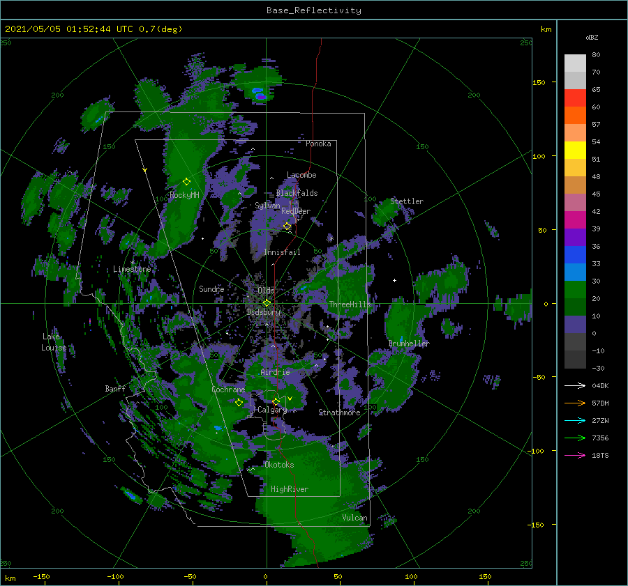Select the light blue swatch in dBZ scale
The height and width of the screenshot is (586, 628).
click(x=575, y=272)
